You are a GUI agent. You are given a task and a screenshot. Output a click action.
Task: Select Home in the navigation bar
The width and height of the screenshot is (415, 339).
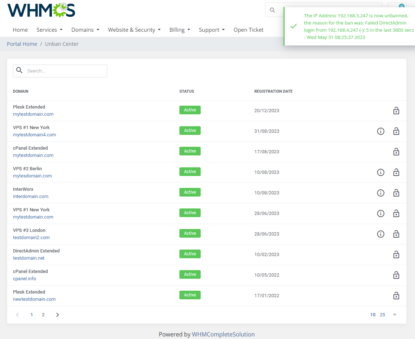[20, 30]
